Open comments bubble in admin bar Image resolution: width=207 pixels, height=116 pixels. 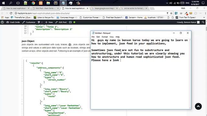(40, 22)
